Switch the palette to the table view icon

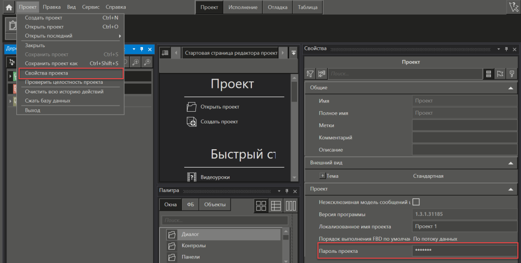pyautogui.click(x=276, y=206)
